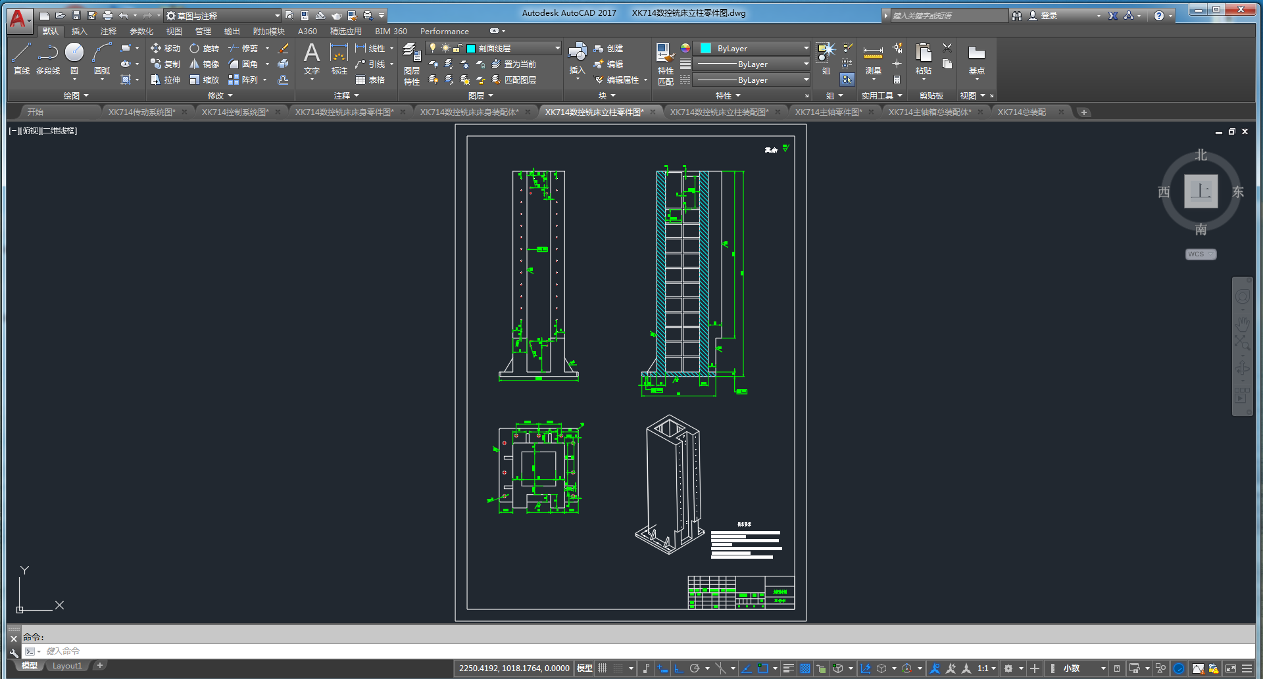Activate the Stretch (拉伸) command
Image resolution: width=1263 pixels, height=679 pixels.
click(x=165, y=80)
